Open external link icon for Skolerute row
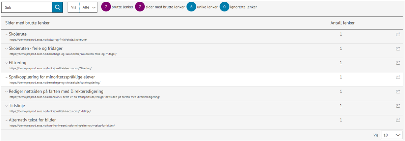The image size is (405, 141). (398, 34)
